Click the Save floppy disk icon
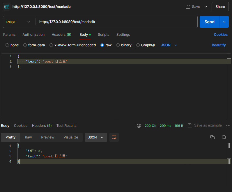The height and width of the screenshot is (192, 232). pyautogui.click(x=188, y=7)
